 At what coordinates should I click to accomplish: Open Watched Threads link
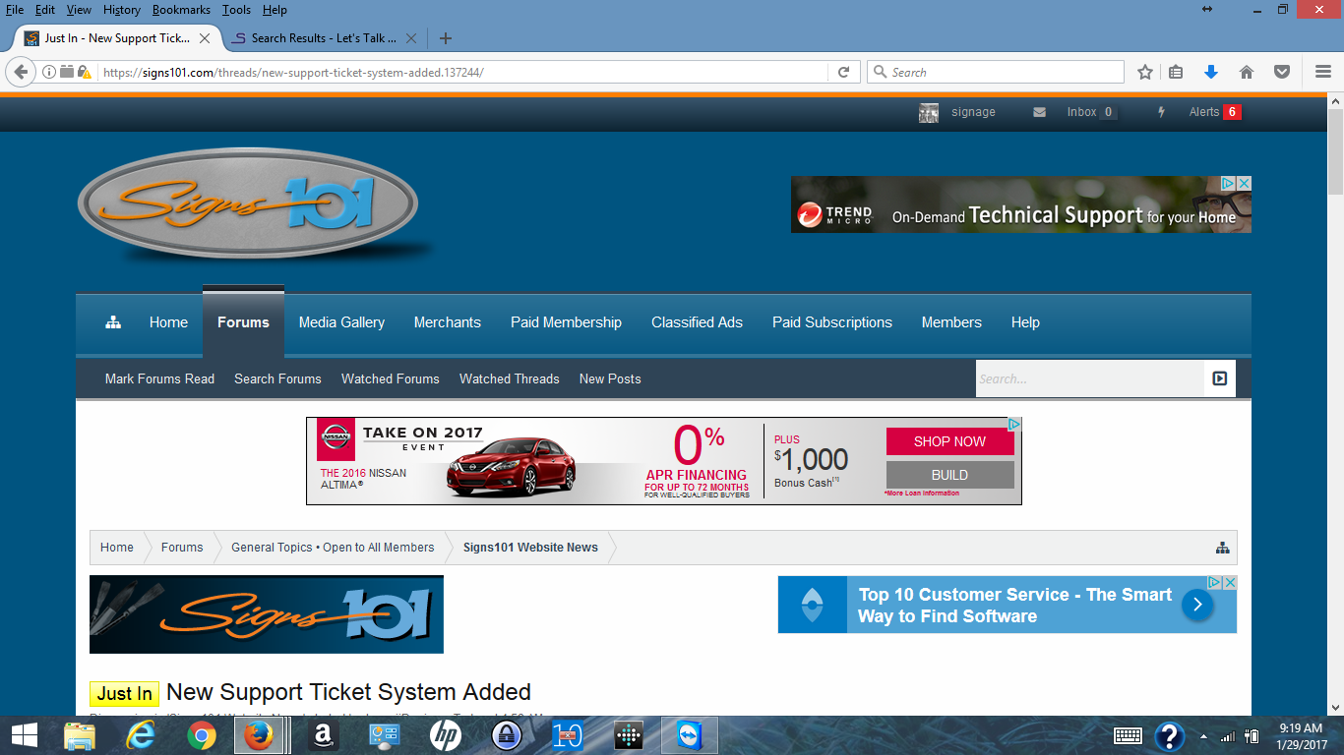[x=509, y=378]
